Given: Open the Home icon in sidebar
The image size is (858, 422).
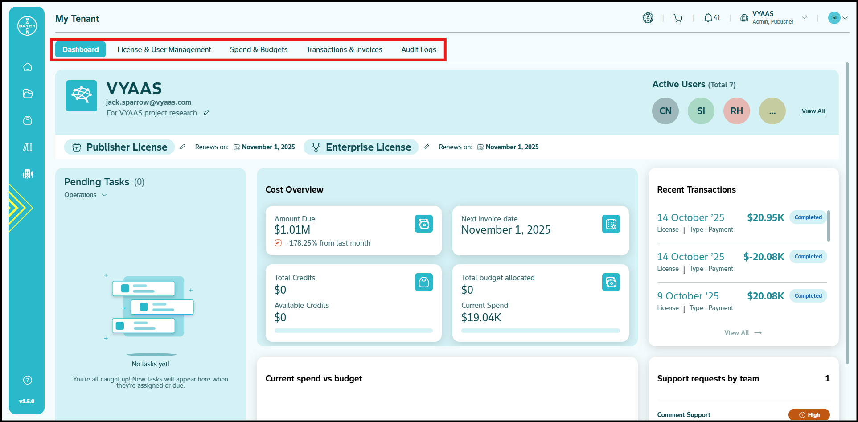Looking at the screenshot, I should pos(28,67).
